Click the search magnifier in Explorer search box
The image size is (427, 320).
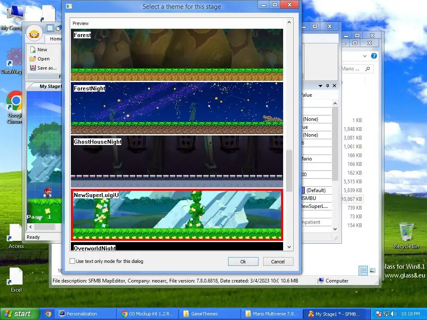coord(368,69)
